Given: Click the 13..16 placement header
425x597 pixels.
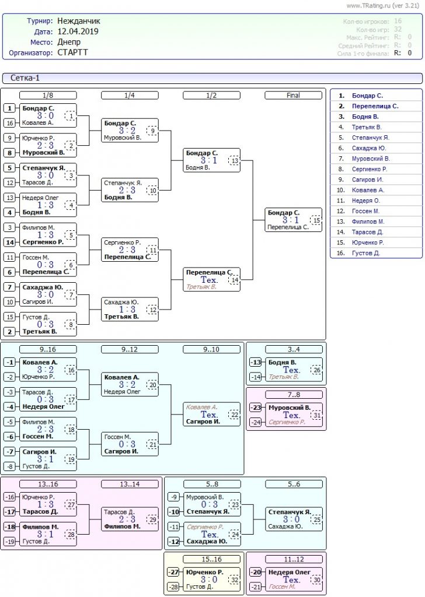Looking at the screenshot, I should pos(48,484).
